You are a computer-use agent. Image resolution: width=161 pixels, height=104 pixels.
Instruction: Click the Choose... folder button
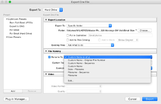click(x=145, y=30)
